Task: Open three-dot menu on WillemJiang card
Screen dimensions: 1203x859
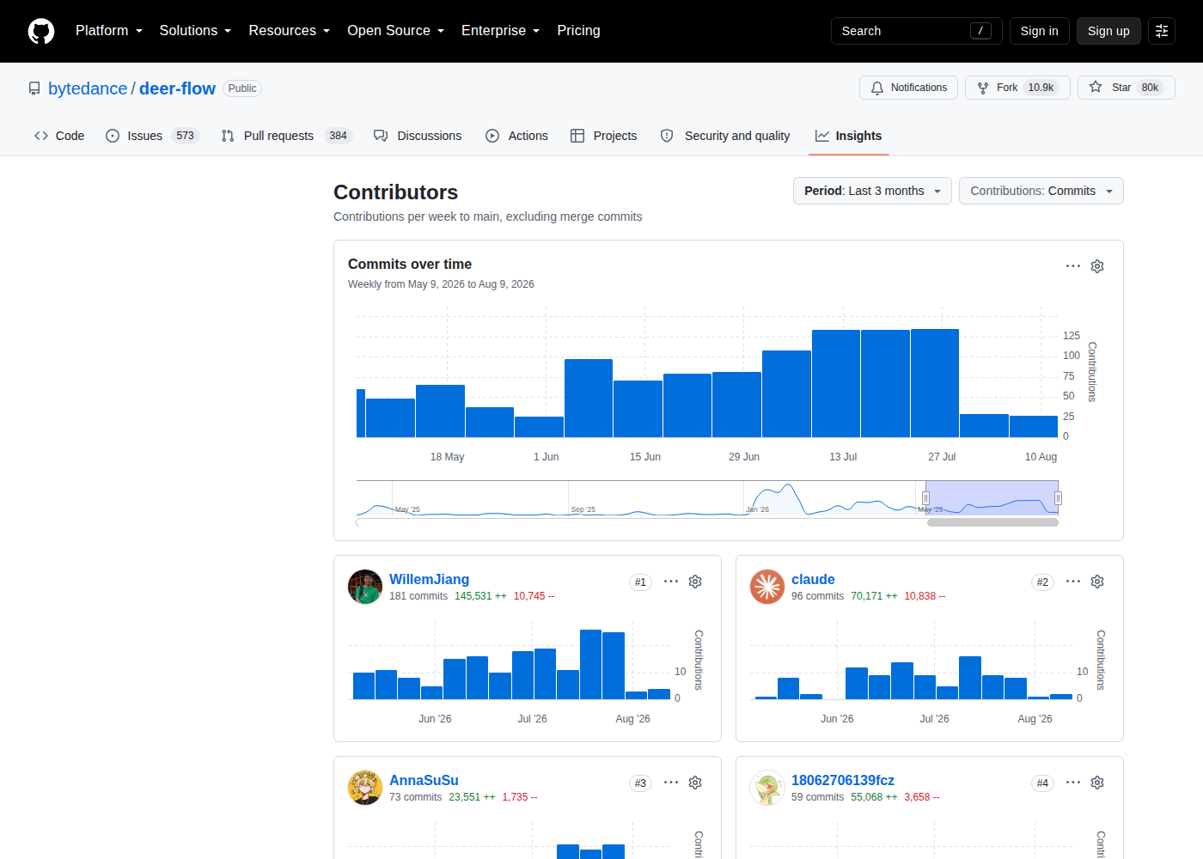Action: 671,582
